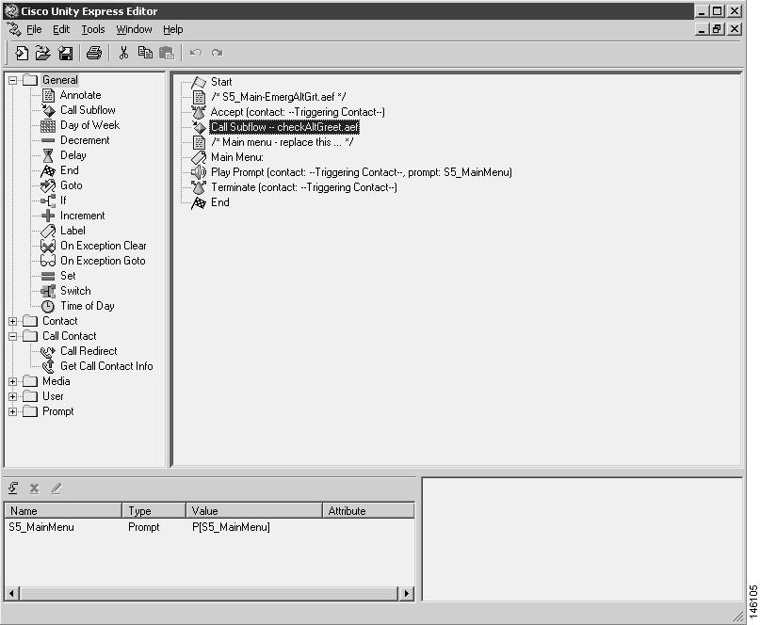760x625 pixels.
Task: Open the Window menu
Action: point(134,29)
